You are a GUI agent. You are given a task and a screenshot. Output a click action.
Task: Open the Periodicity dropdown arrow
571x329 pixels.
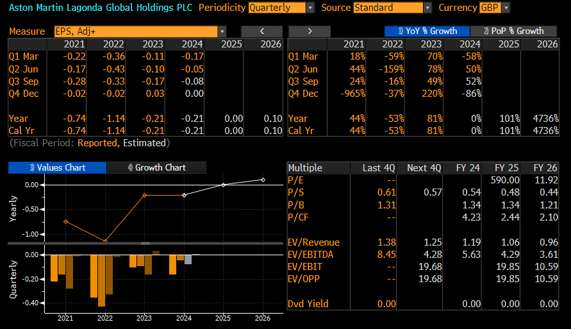(310, 8)
